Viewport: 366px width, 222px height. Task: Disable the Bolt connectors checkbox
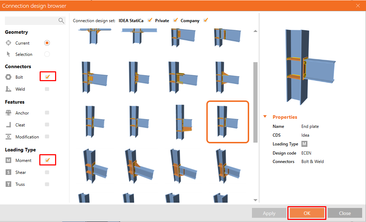pyautogui.click(x=48, y=76)
